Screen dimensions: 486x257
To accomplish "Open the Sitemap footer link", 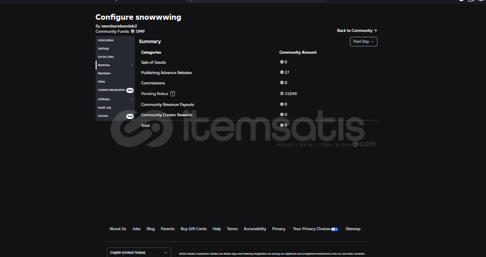I will (353, 229).
